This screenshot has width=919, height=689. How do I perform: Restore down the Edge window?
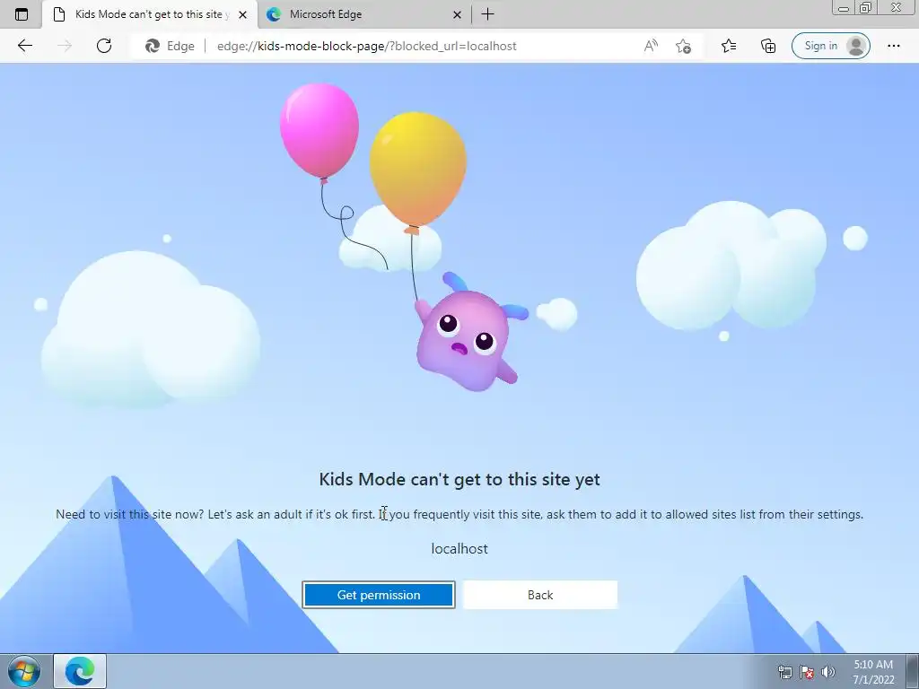(866, 8)
